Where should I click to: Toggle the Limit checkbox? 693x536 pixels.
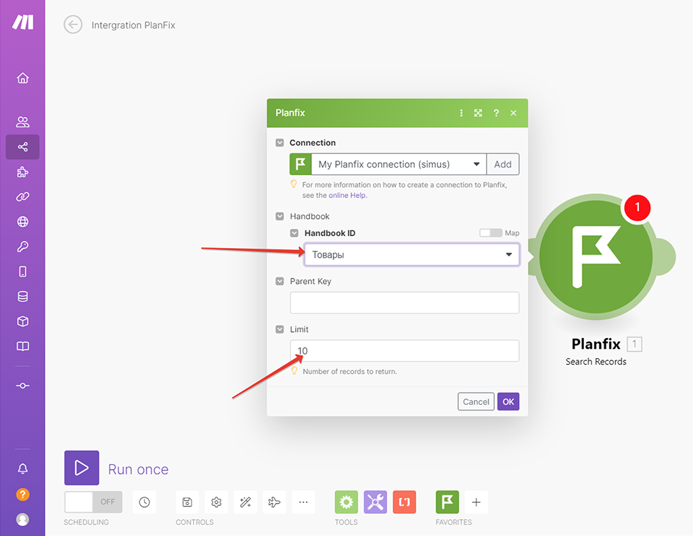[280, 329]
